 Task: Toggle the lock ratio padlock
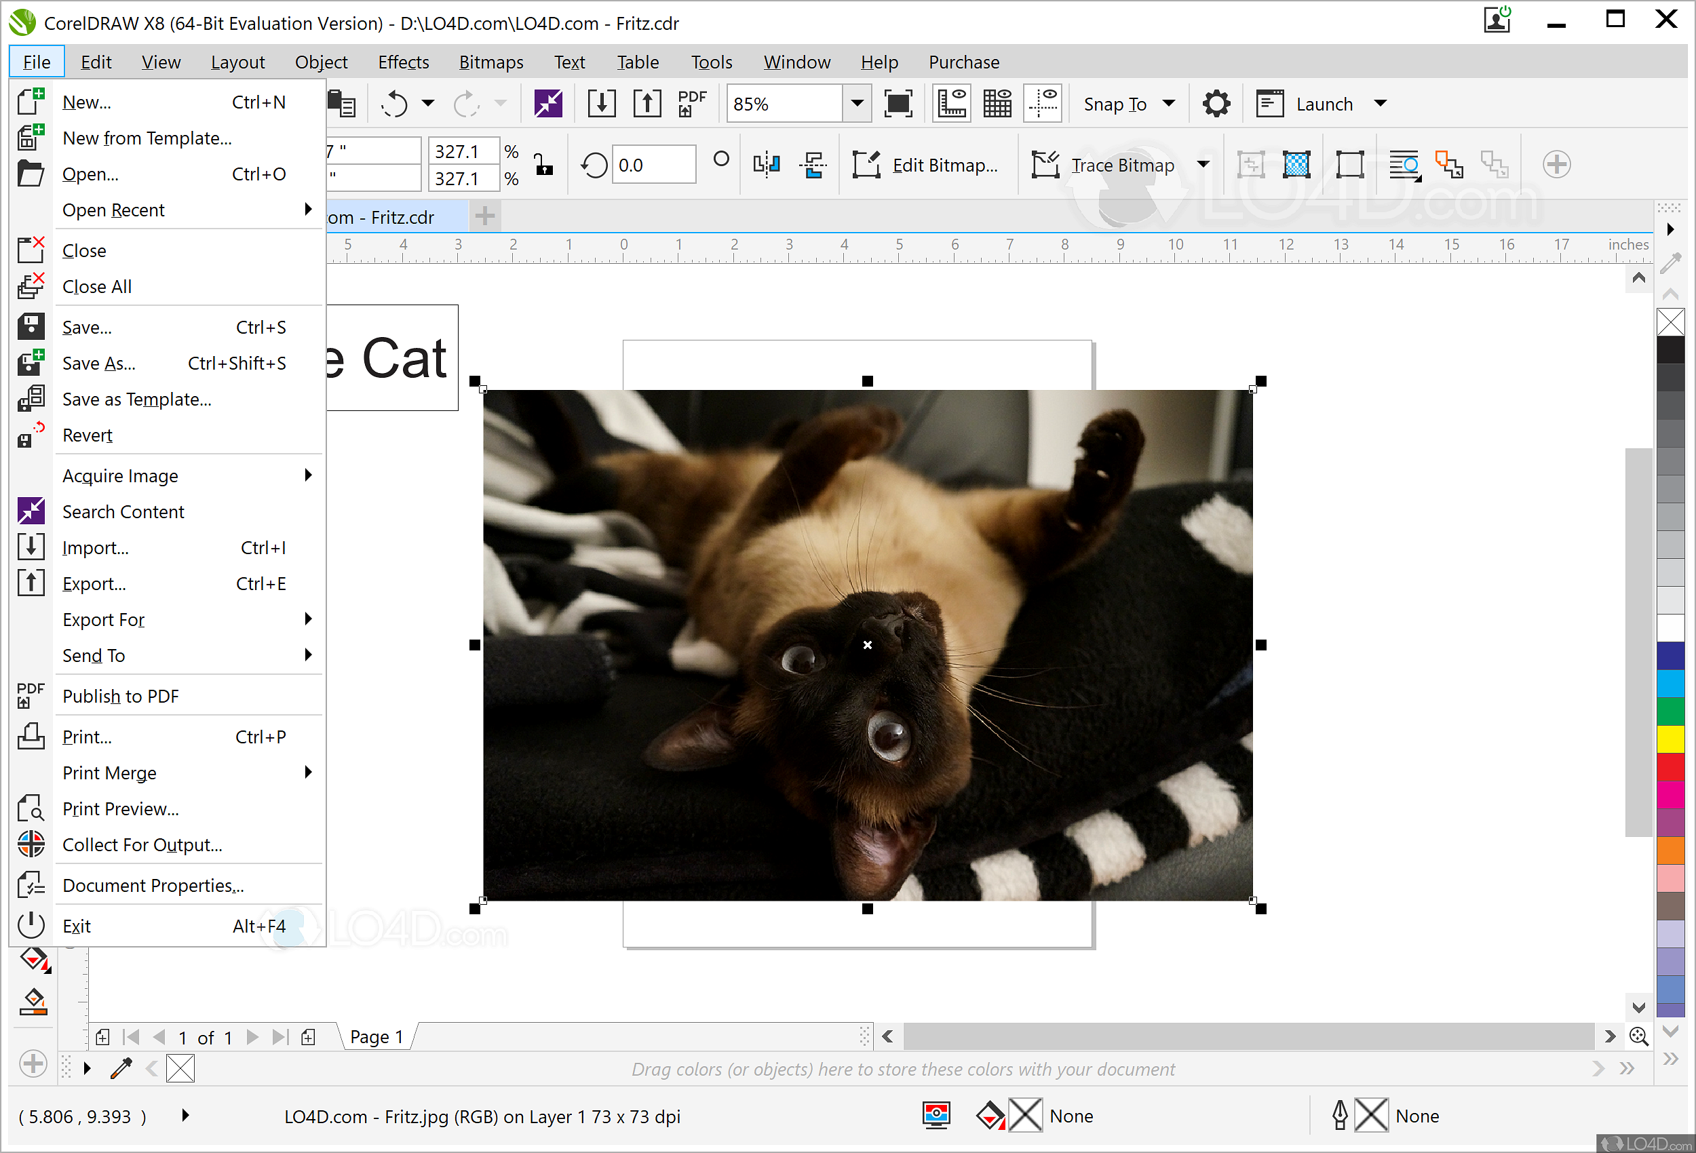point(543,165)
